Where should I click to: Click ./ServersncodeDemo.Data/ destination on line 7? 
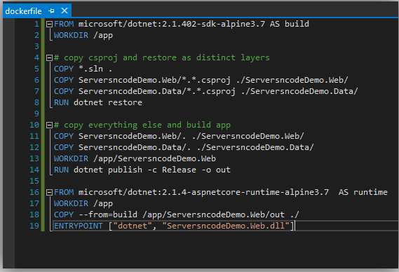pos(299,91)
